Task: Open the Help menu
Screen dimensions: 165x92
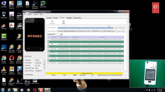Action: [41, 14]
